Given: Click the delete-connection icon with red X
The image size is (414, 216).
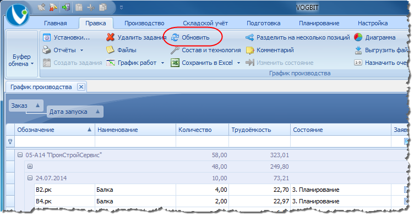Looking at the screenshot, I should click(53, 7).
